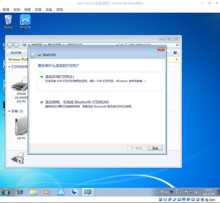Click the VirtualBox shared folders status icon
This screenshot has width=220, height=203.
click(x=179, y=200)
